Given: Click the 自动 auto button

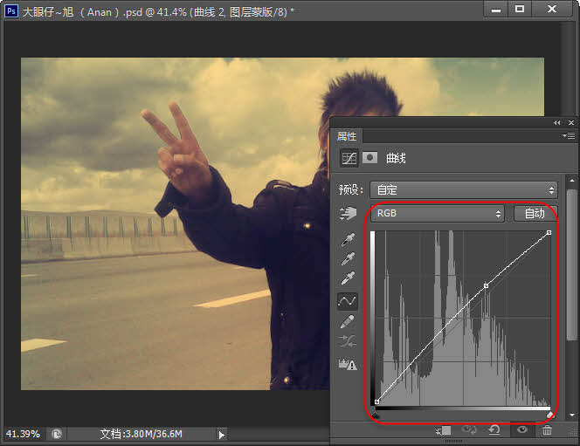Looking at the screenshot, I should coord(535,213).
